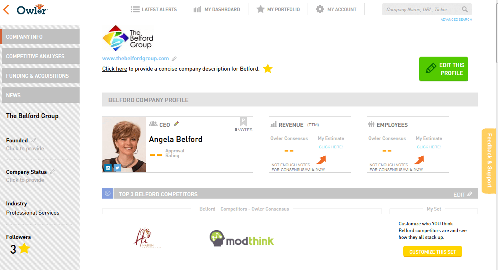498x270 pixels.
Task: Open My Portfolio in top navigation
Action: point(278,9)
